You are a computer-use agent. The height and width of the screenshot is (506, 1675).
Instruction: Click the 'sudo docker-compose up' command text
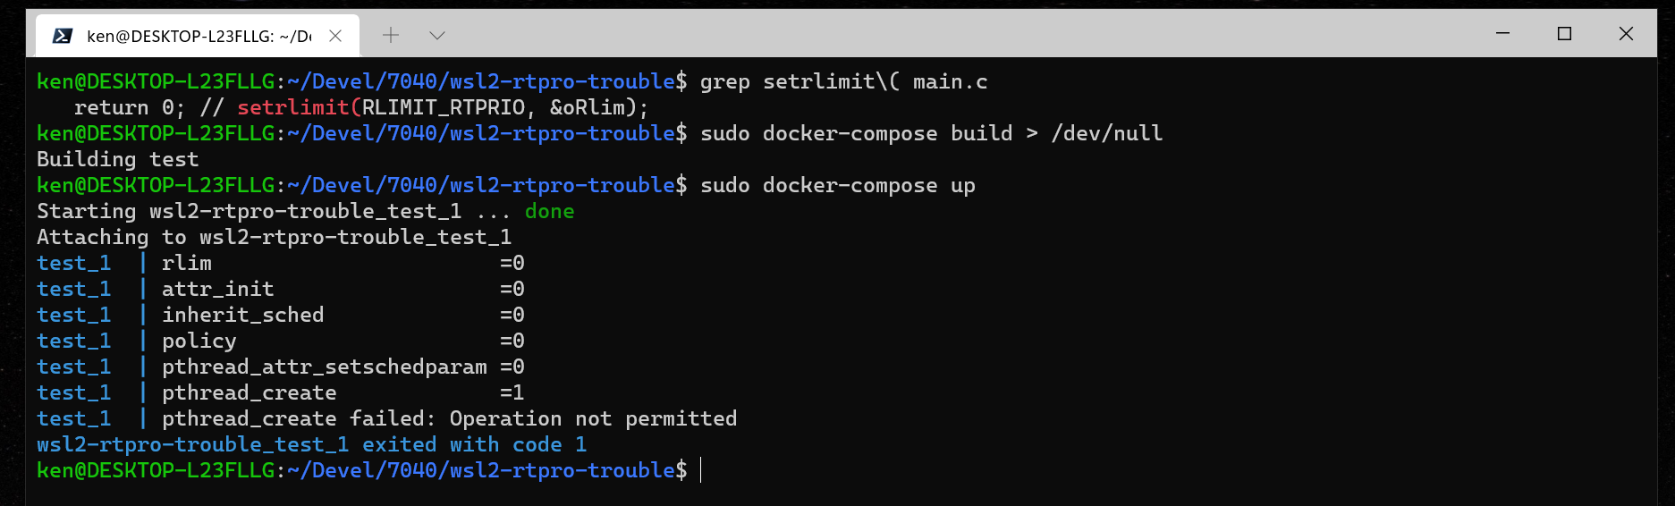pos(837,185)
